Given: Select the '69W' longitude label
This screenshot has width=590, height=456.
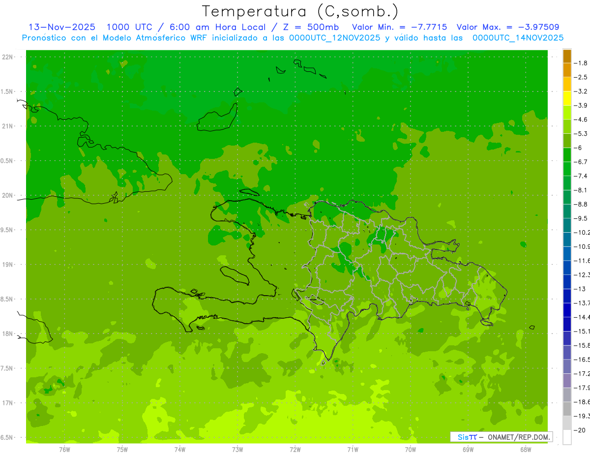Looking at the screenshot, I should [468, 449].
